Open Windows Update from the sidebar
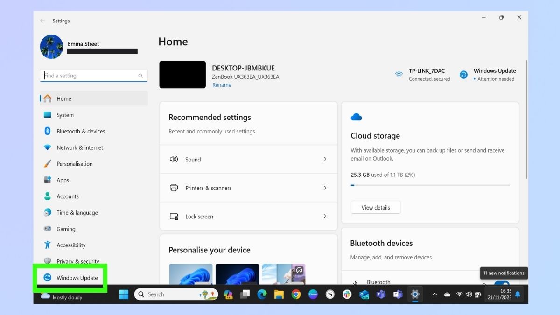 pyautogui.click(x=75, y=278)
